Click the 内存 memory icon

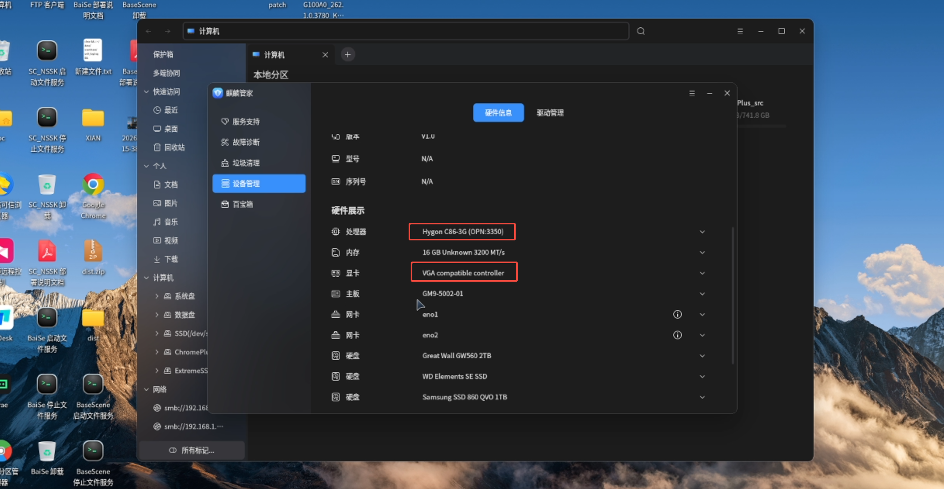click(x=336, y=252)
